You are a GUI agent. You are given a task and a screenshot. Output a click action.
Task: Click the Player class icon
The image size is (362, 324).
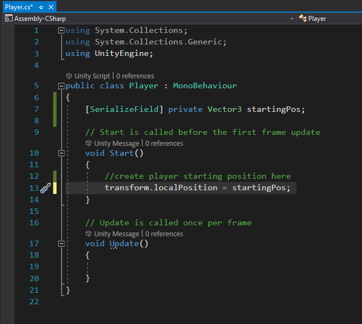[x=302, y=18]
